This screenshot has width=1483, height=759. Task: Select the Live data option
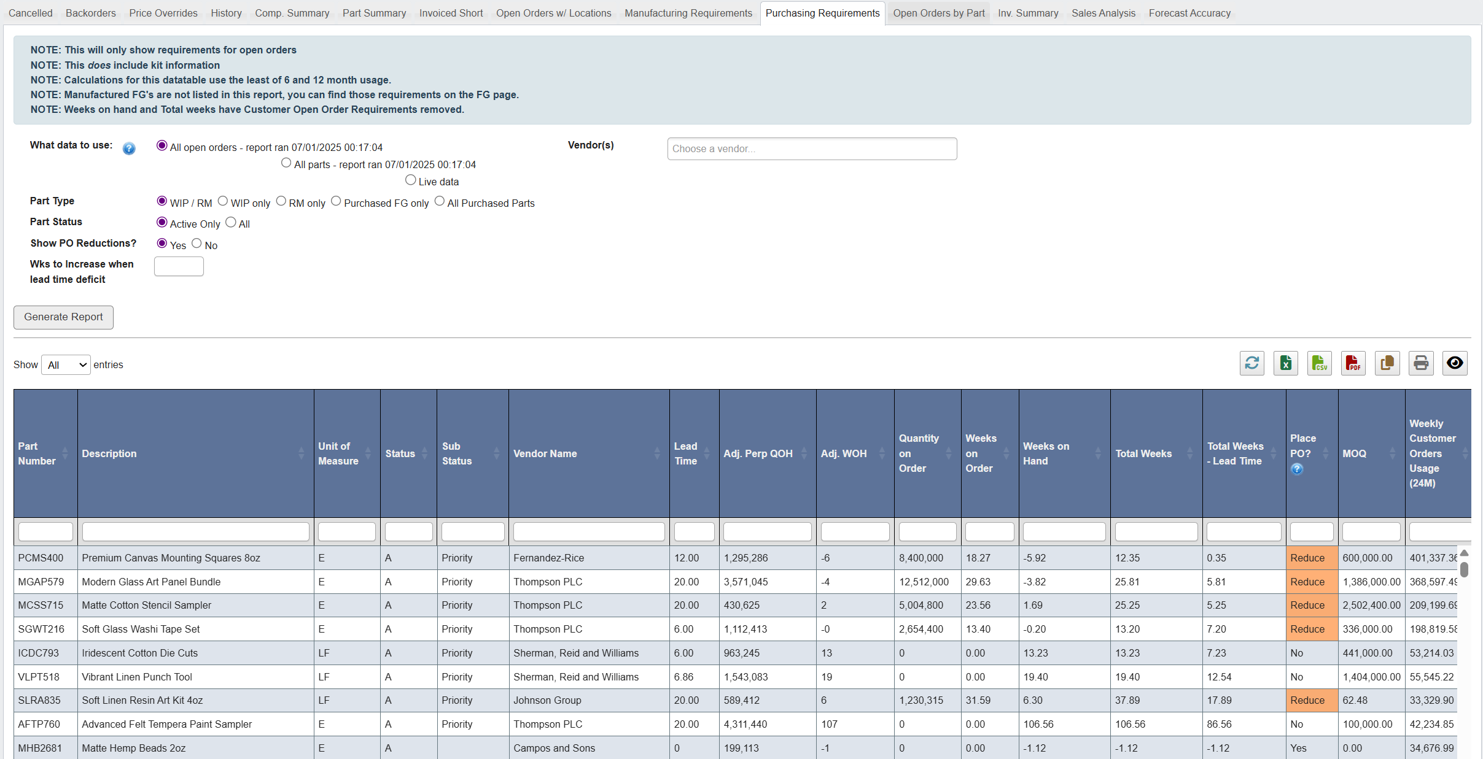(410, 179)
